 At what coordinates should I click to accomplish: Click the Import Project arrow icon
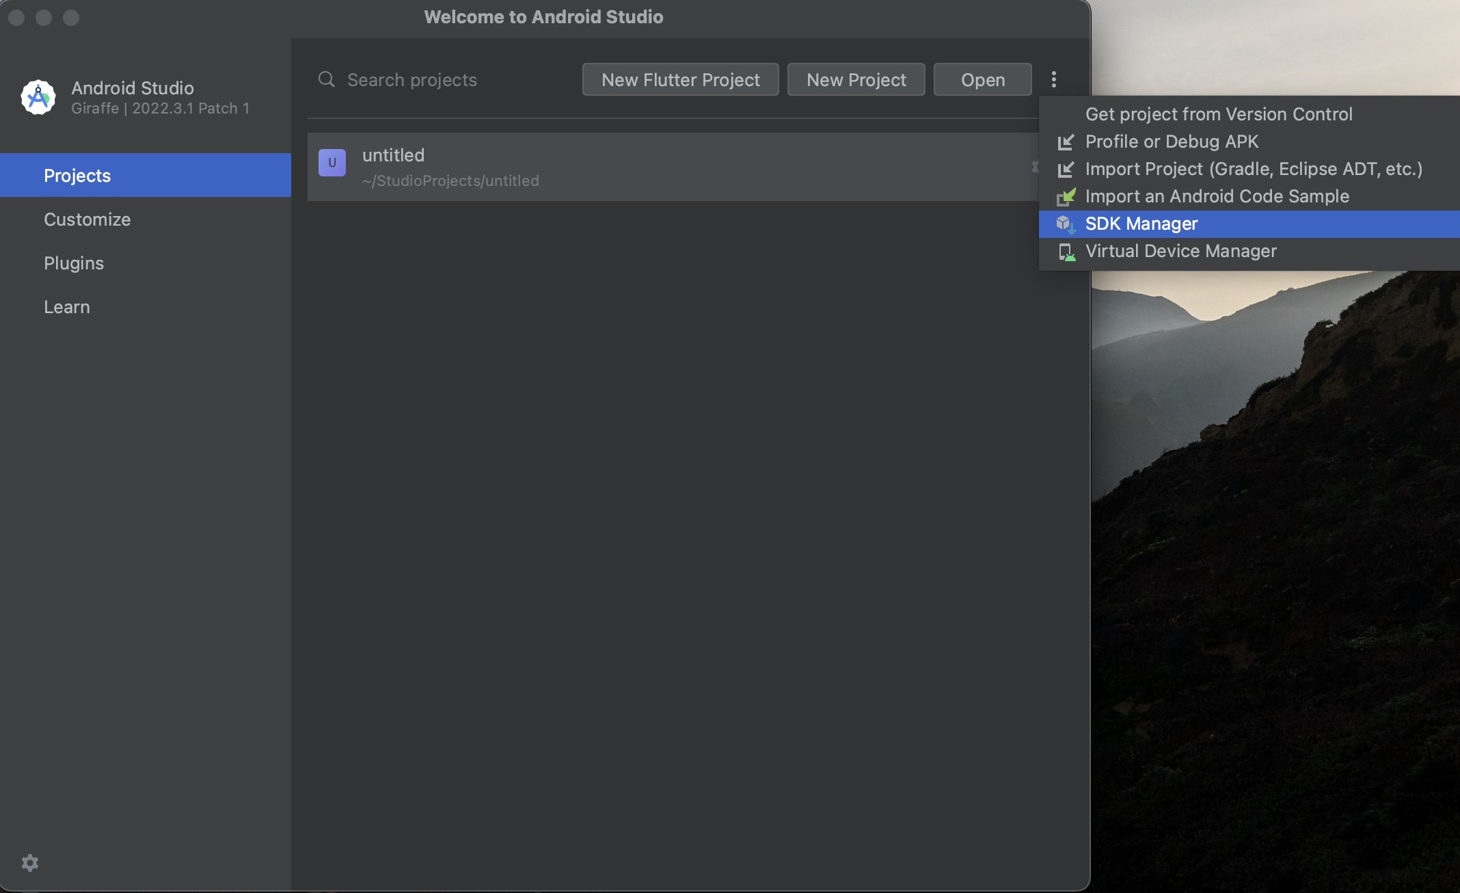point(1066,170)
